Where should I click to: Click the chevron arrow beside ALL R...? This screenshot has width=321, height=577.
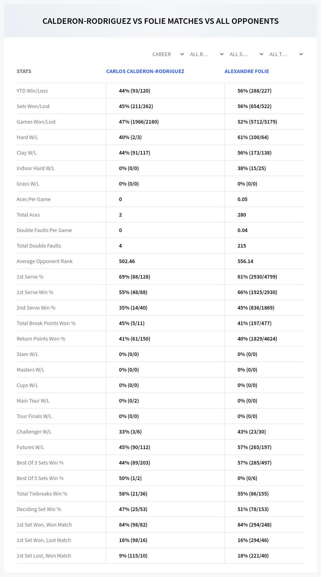pos(222,54)
